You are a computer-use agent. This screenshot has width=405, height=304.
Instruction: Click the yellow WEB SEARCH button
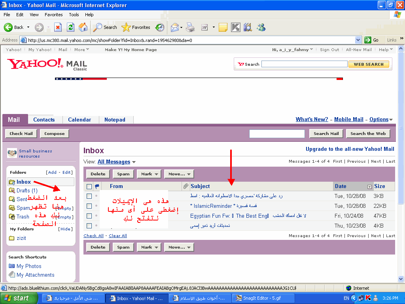(x=369, y=64)
